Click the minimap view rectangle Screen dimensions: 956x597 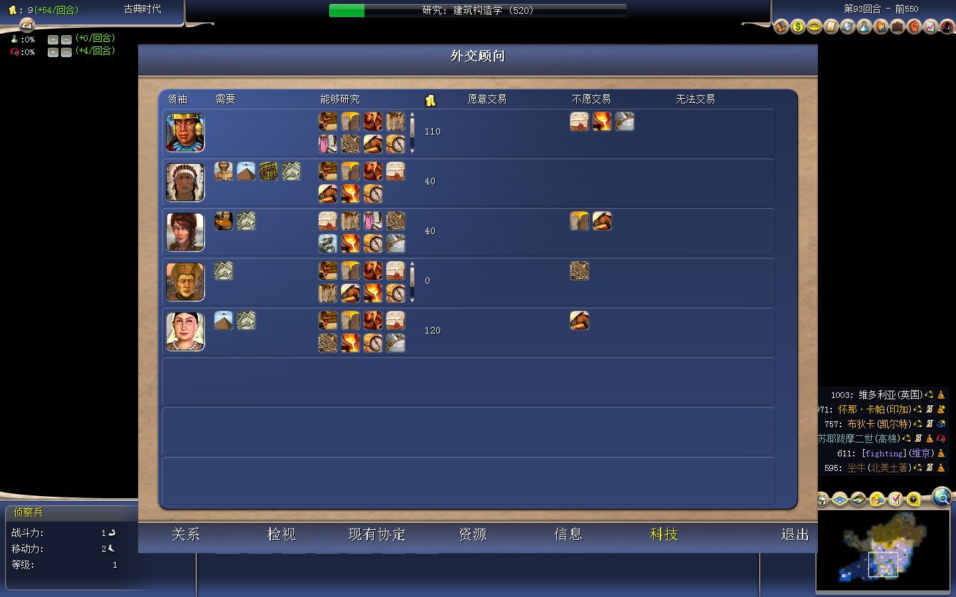pos(883,564)
